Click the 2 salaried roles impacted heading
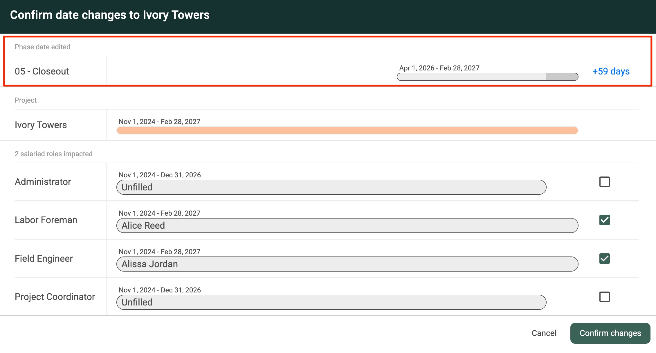The image size is (656, 353). 54,154
